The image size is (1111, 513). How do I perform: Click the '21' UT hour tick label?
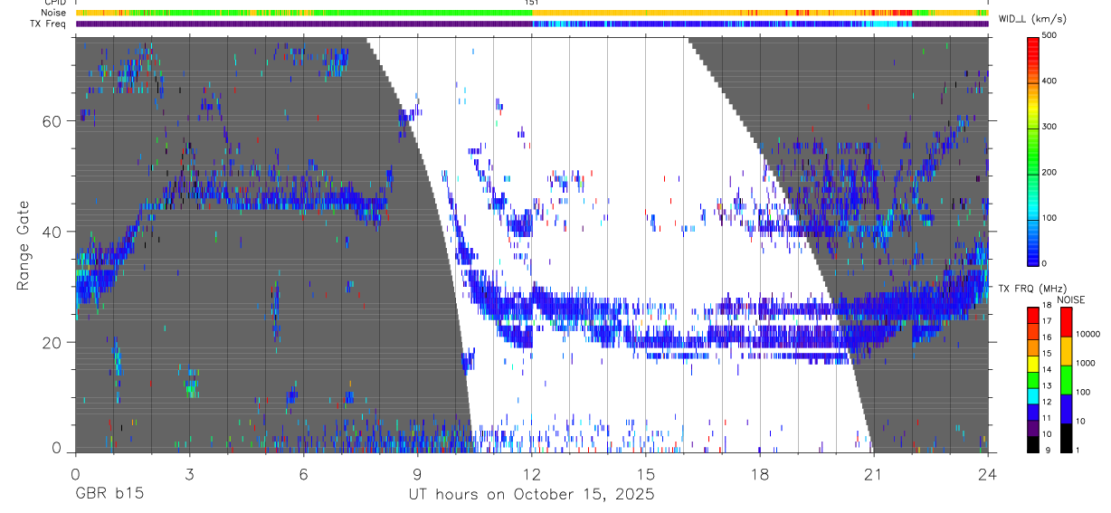point(873,472)
